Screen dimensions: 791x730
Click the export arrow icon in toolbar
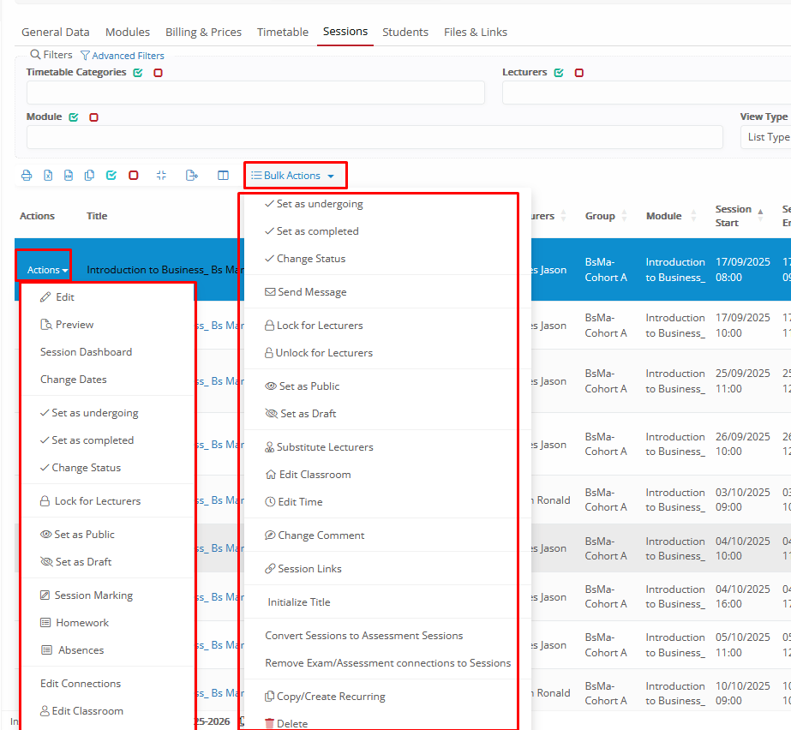pos(192,176)
